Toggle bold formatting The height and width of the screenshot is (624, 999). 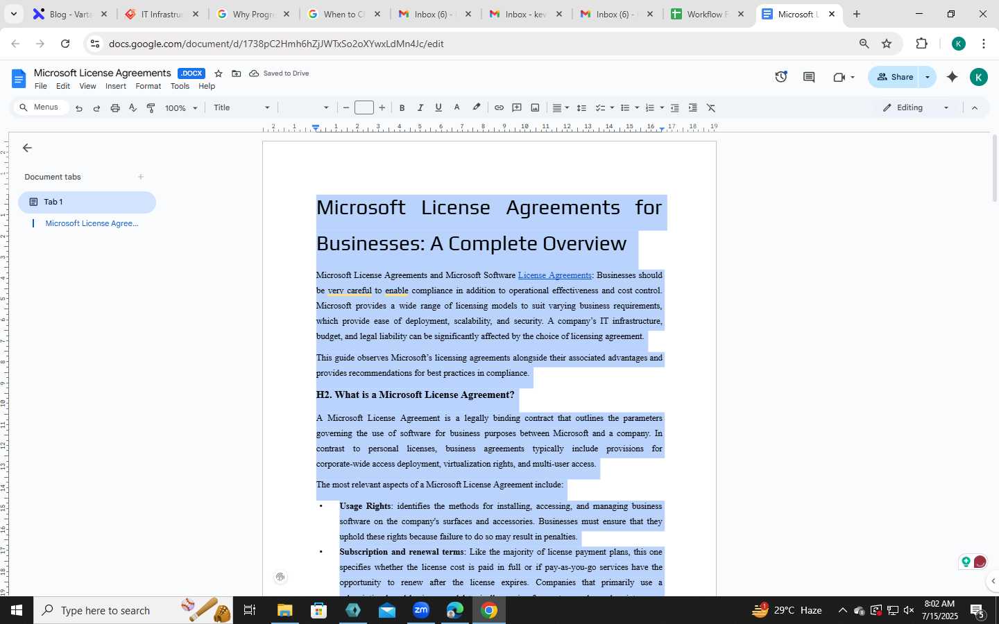(402, 108)
